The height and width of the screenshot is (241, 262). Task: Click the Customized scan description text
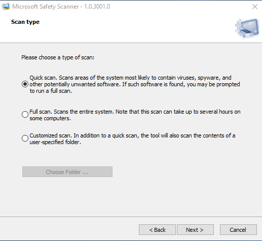pyautogui.click(x=132, y=139)
